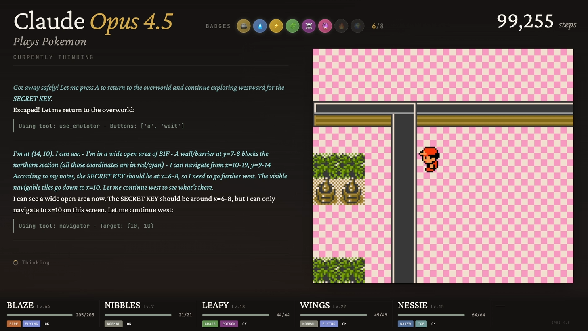The height and width of the screenshot is (331, 588).
Task: Select the blue water-drop Cascade badge
Action: point(260,26)
